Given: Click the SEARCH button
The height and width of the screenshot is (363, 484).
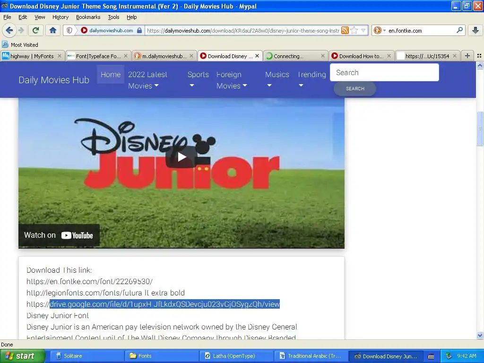Looking at the screenshot, I should click(354, 88).
